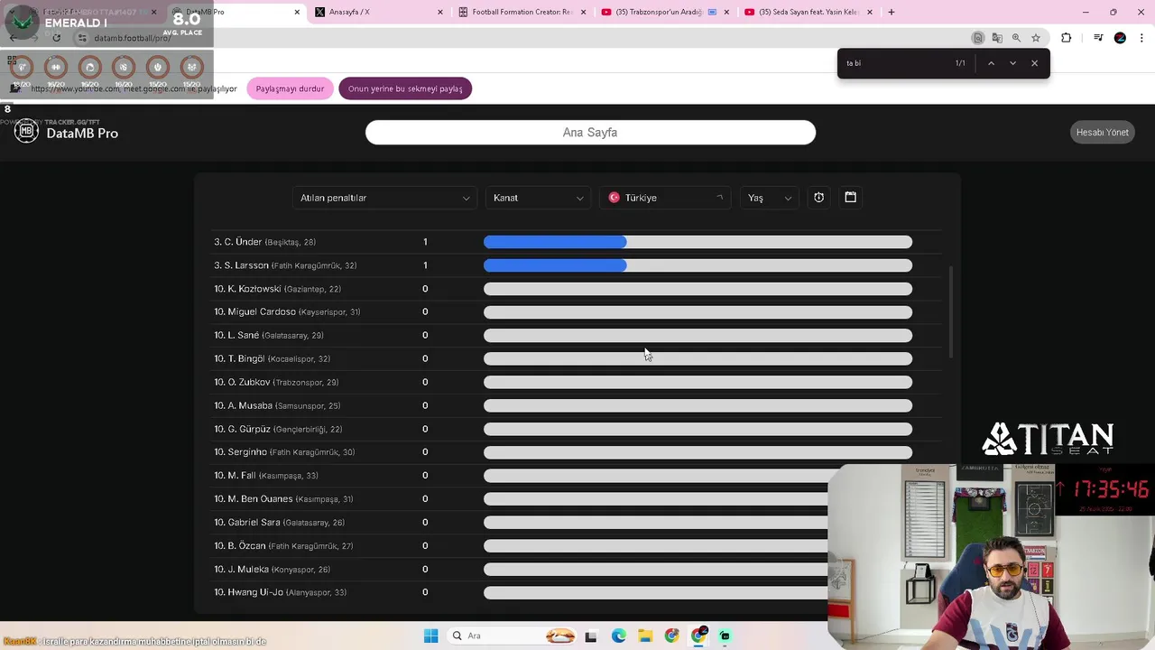Click 'Onun yerine bu sekmeyi paylaş' button
1155x650 pixels.
(x=405, y=88)
